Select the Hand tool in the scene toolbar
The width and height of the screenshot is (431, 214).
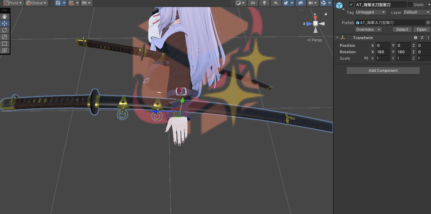point(5,16)
